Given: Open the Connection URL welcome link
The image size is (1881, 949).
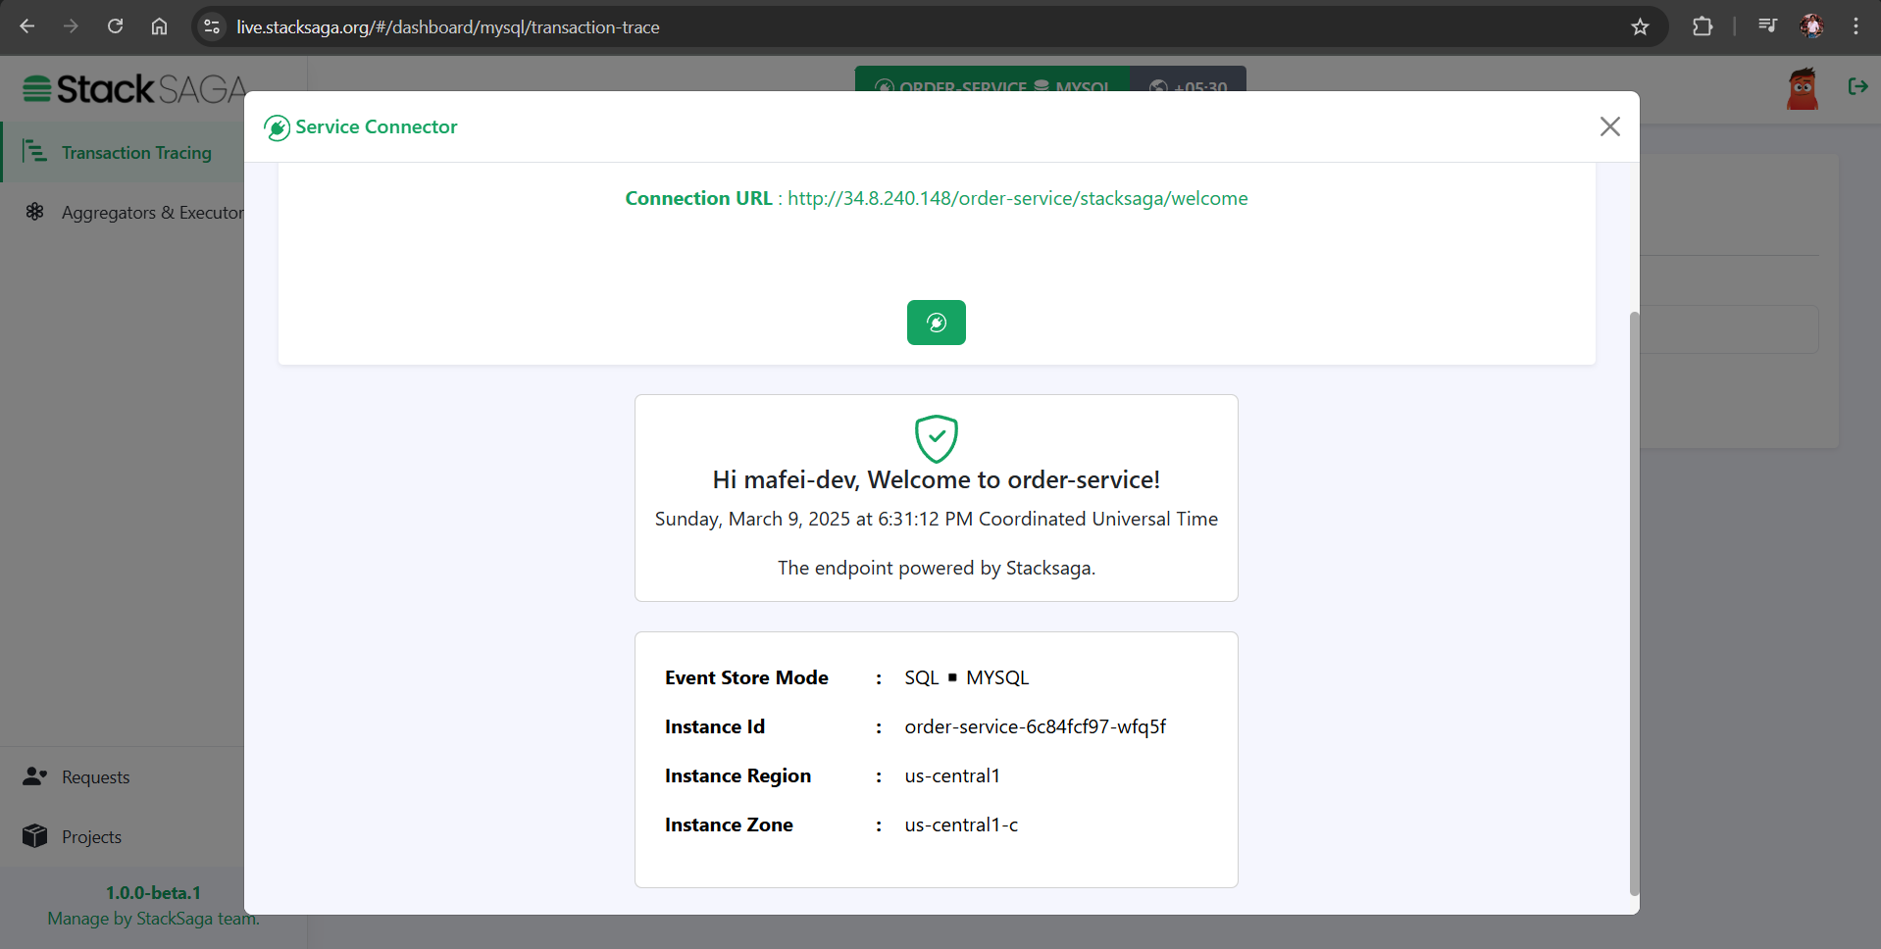Looking at the screenshot, I should (x=1017, y=197).
